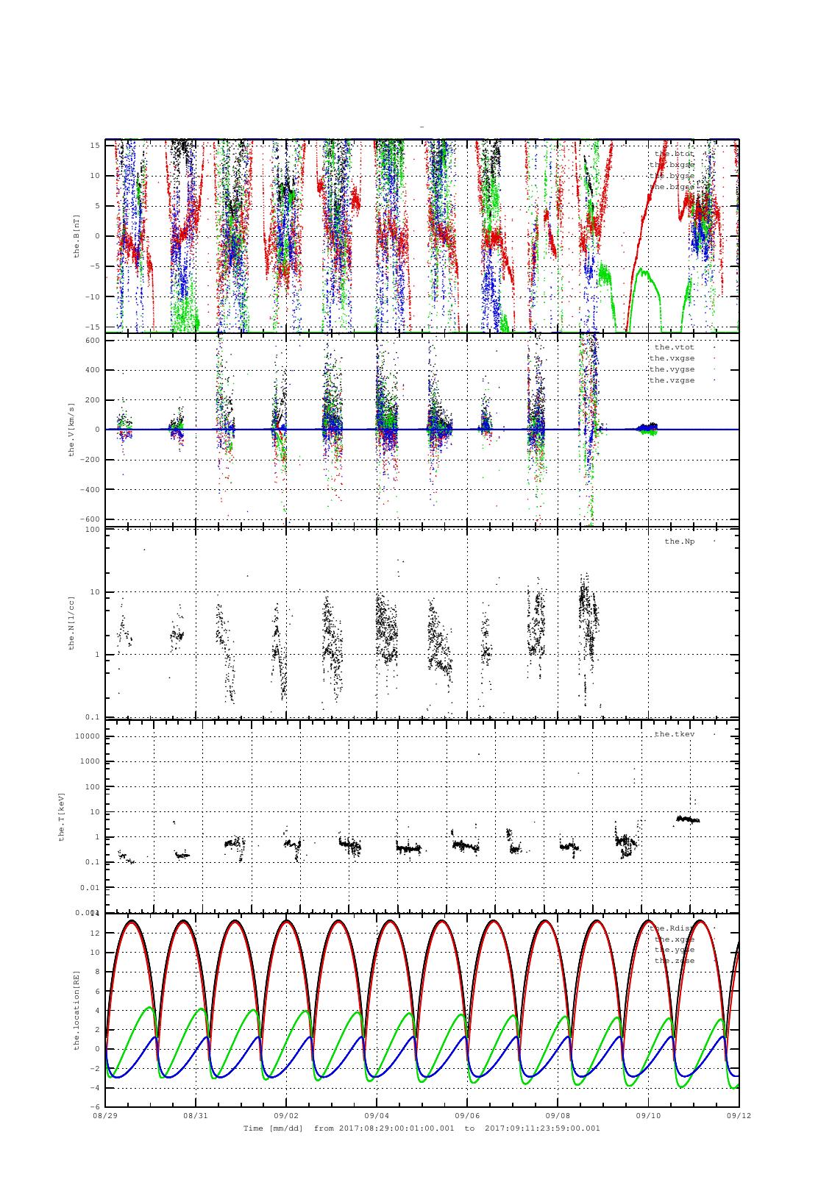Select the the.zgse legend entry in location panel

(674, 961)
